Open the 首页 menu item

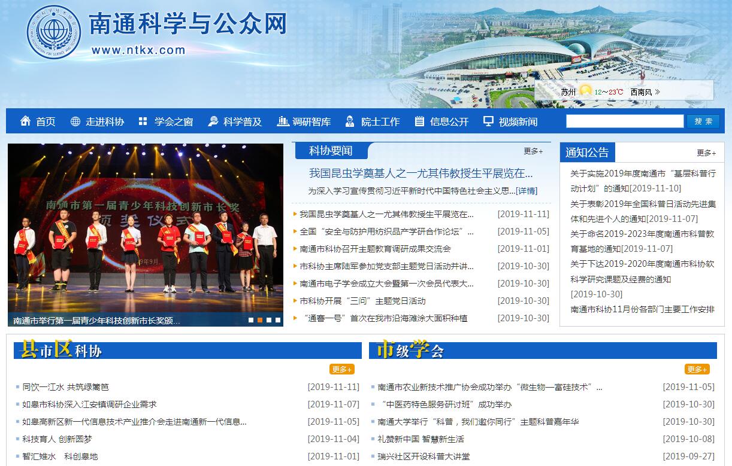pos(46,121)
